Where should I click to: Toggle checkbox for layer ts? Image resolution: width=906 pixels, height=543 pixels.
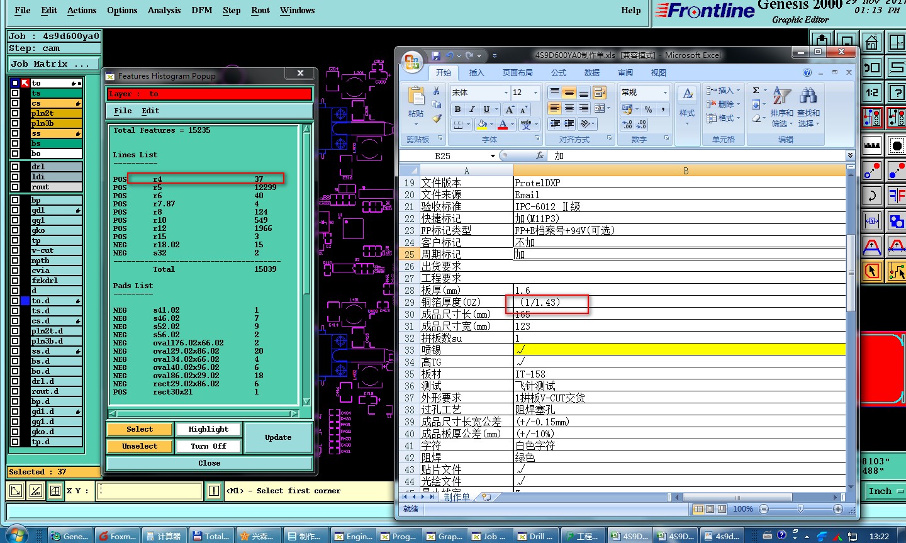(x=15, y=93)
